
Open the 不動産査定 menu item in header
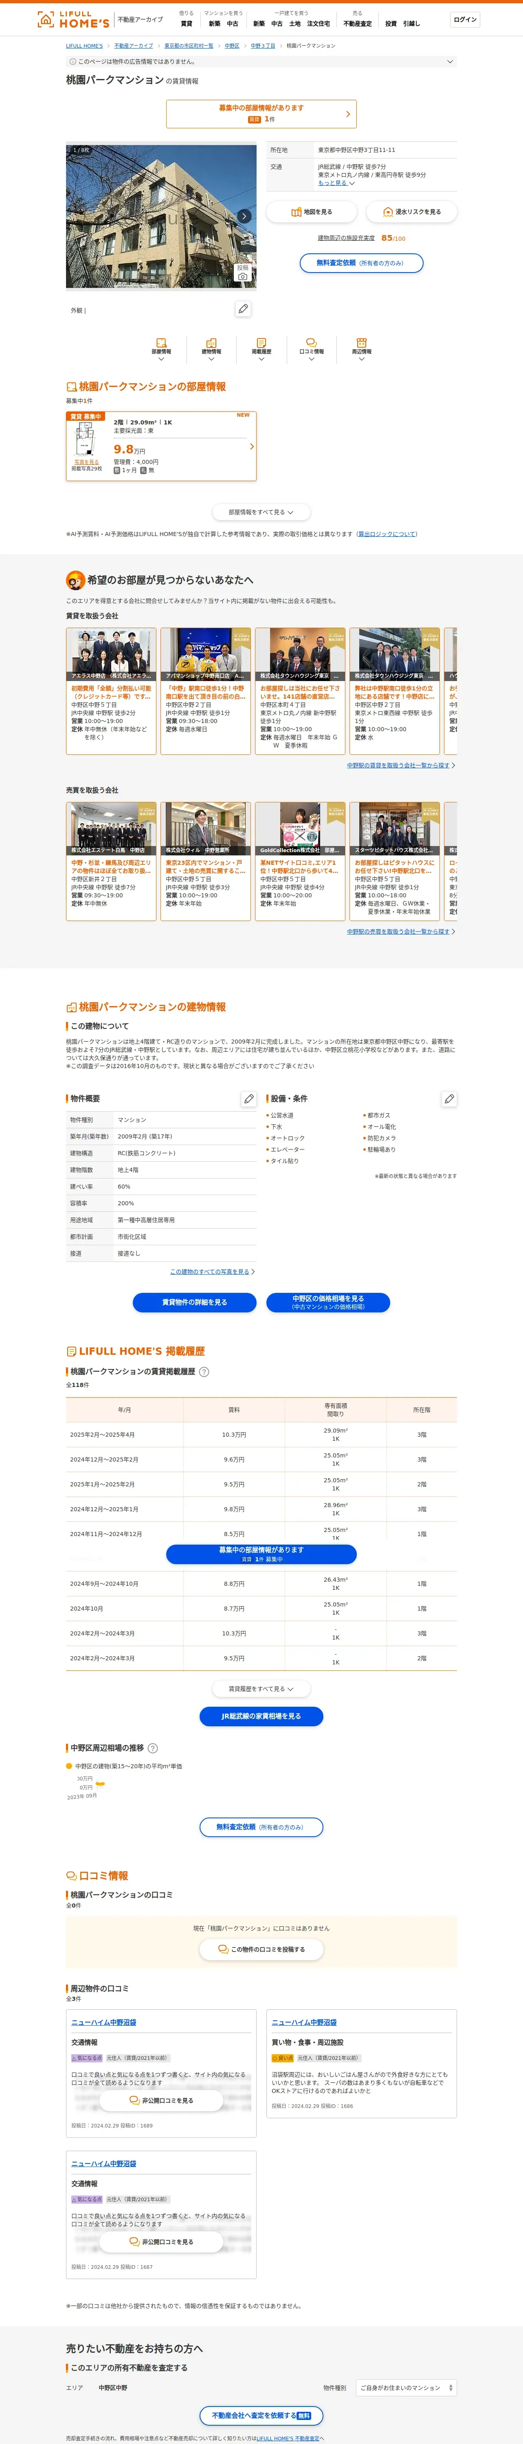pyautogui.click(x=358, y=24)
